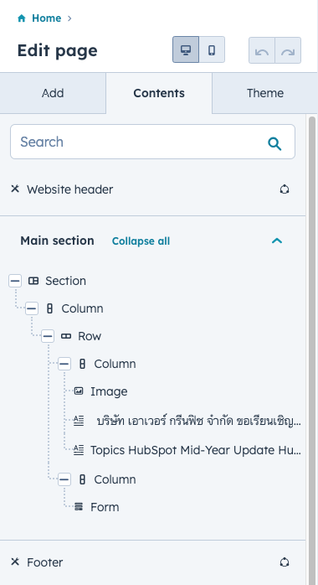Switch to desktop preview mode
This screenshot has height=585, width=318.
[x=186, y=49]
